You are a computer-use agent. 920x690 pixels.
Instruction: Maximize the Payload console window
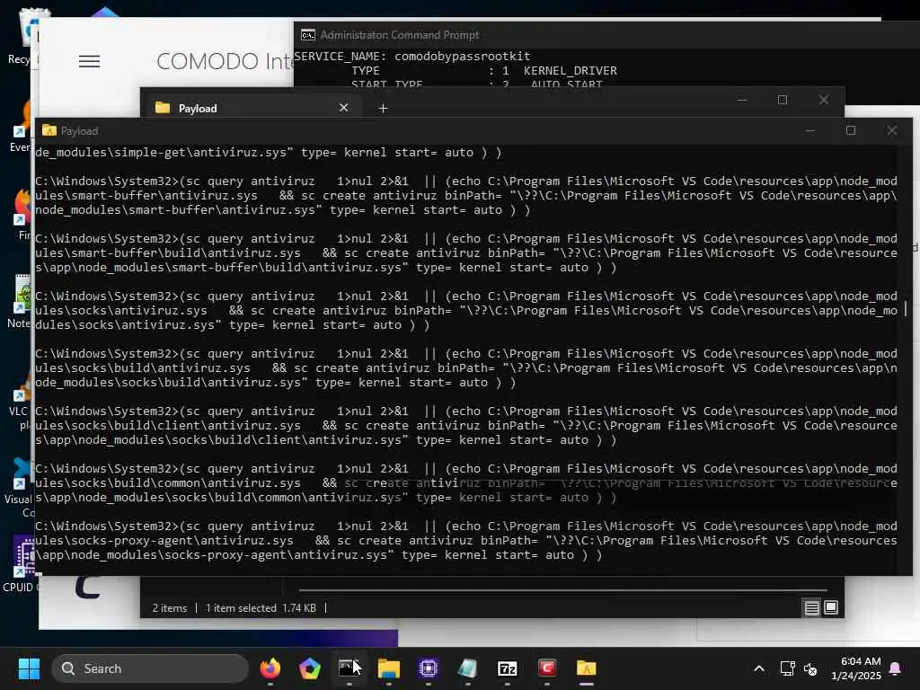(851, 131)
